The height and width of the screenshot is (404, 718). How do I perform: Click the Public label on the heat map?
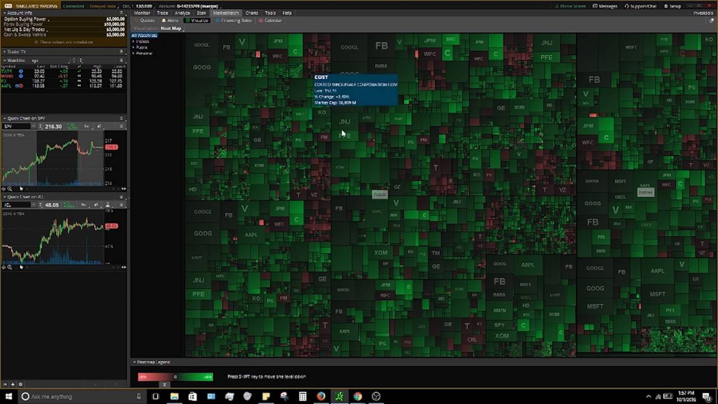point(380,194)
